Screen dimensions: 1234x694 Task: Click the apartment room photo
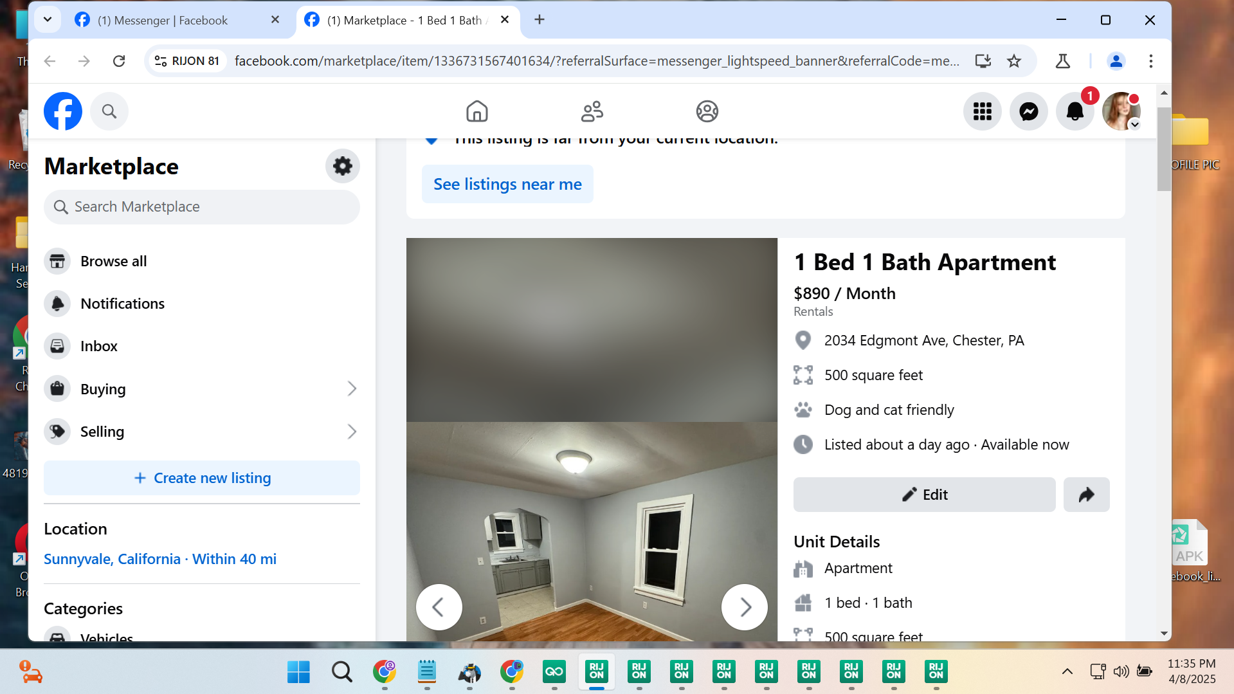coord(592,531)
